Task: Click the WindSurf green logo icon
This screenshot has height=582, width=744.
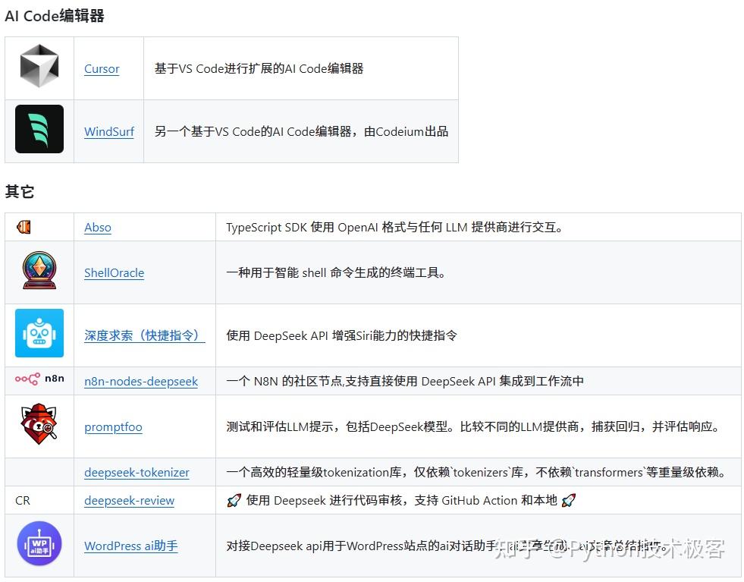Action: click(39, 129)
